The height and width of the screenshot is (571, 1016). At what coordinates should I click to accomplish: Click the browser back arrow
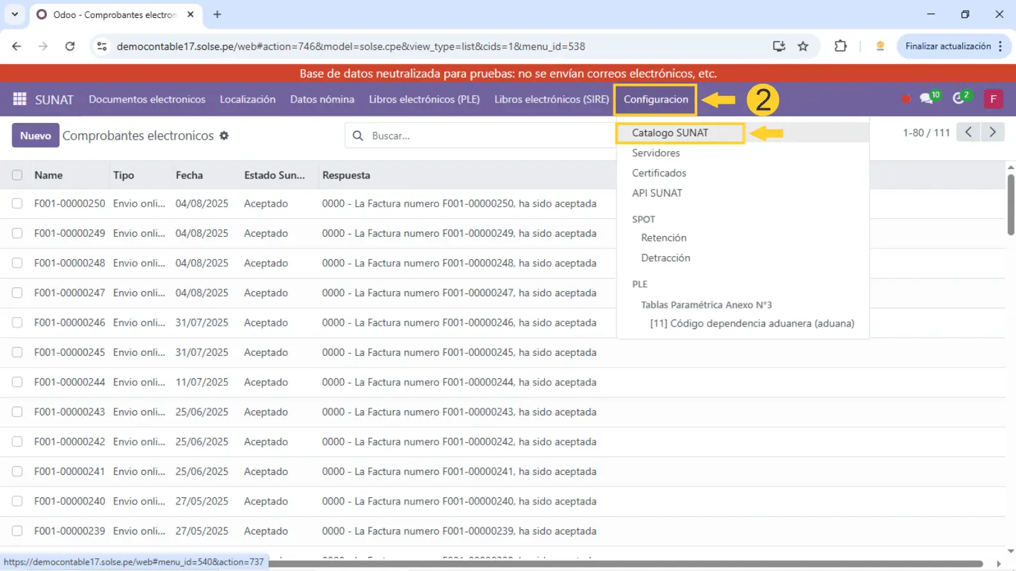pyautogui.click(x=17, y=46)
